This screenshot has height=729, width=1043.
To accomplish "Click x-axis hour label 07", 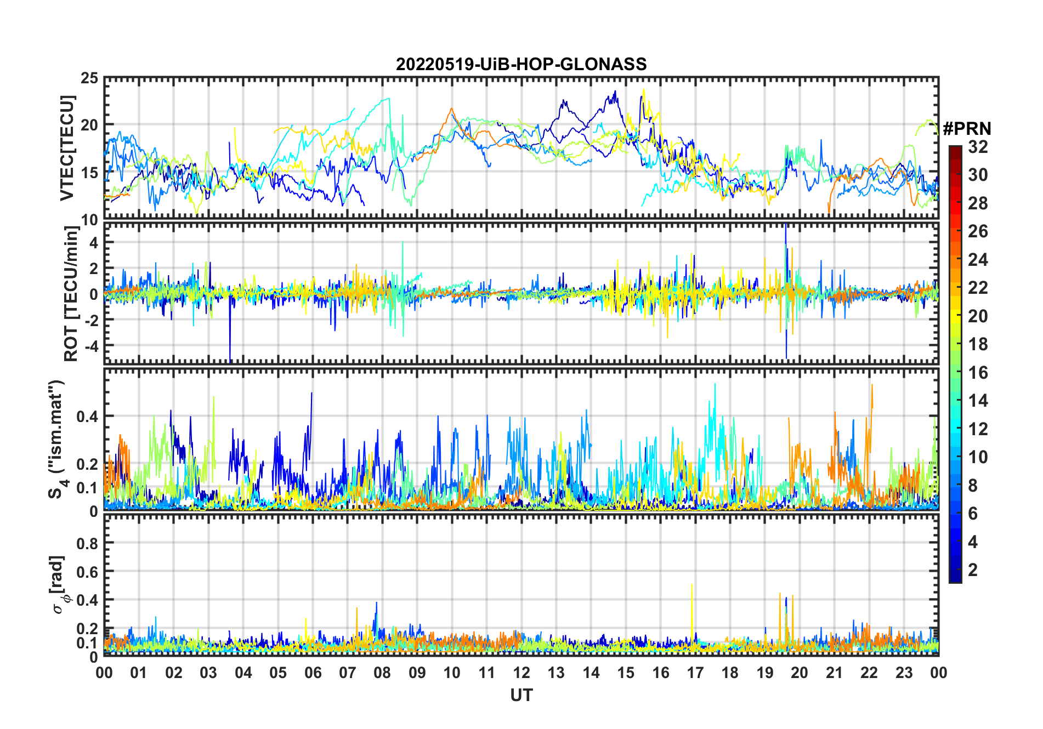I will 348,673.
